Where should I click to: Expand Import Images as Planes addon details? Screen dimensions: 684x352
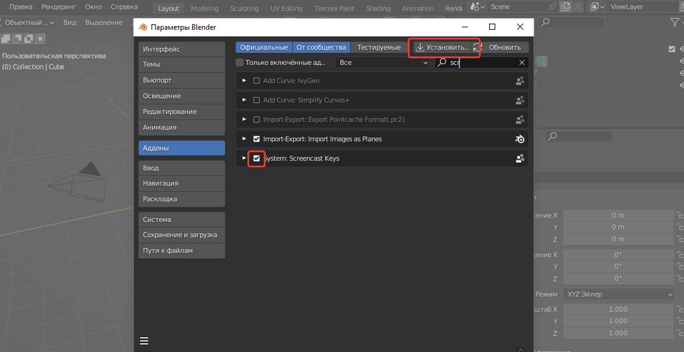tap(244, 139)
